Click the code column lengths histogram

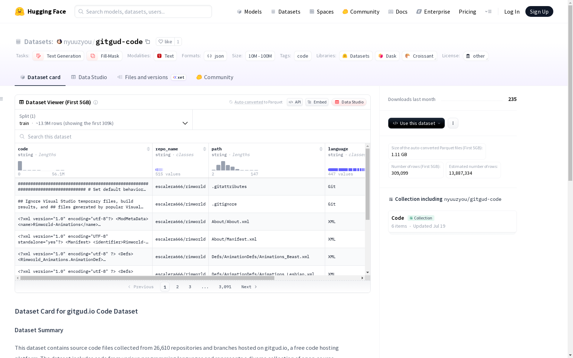(41, 166)
